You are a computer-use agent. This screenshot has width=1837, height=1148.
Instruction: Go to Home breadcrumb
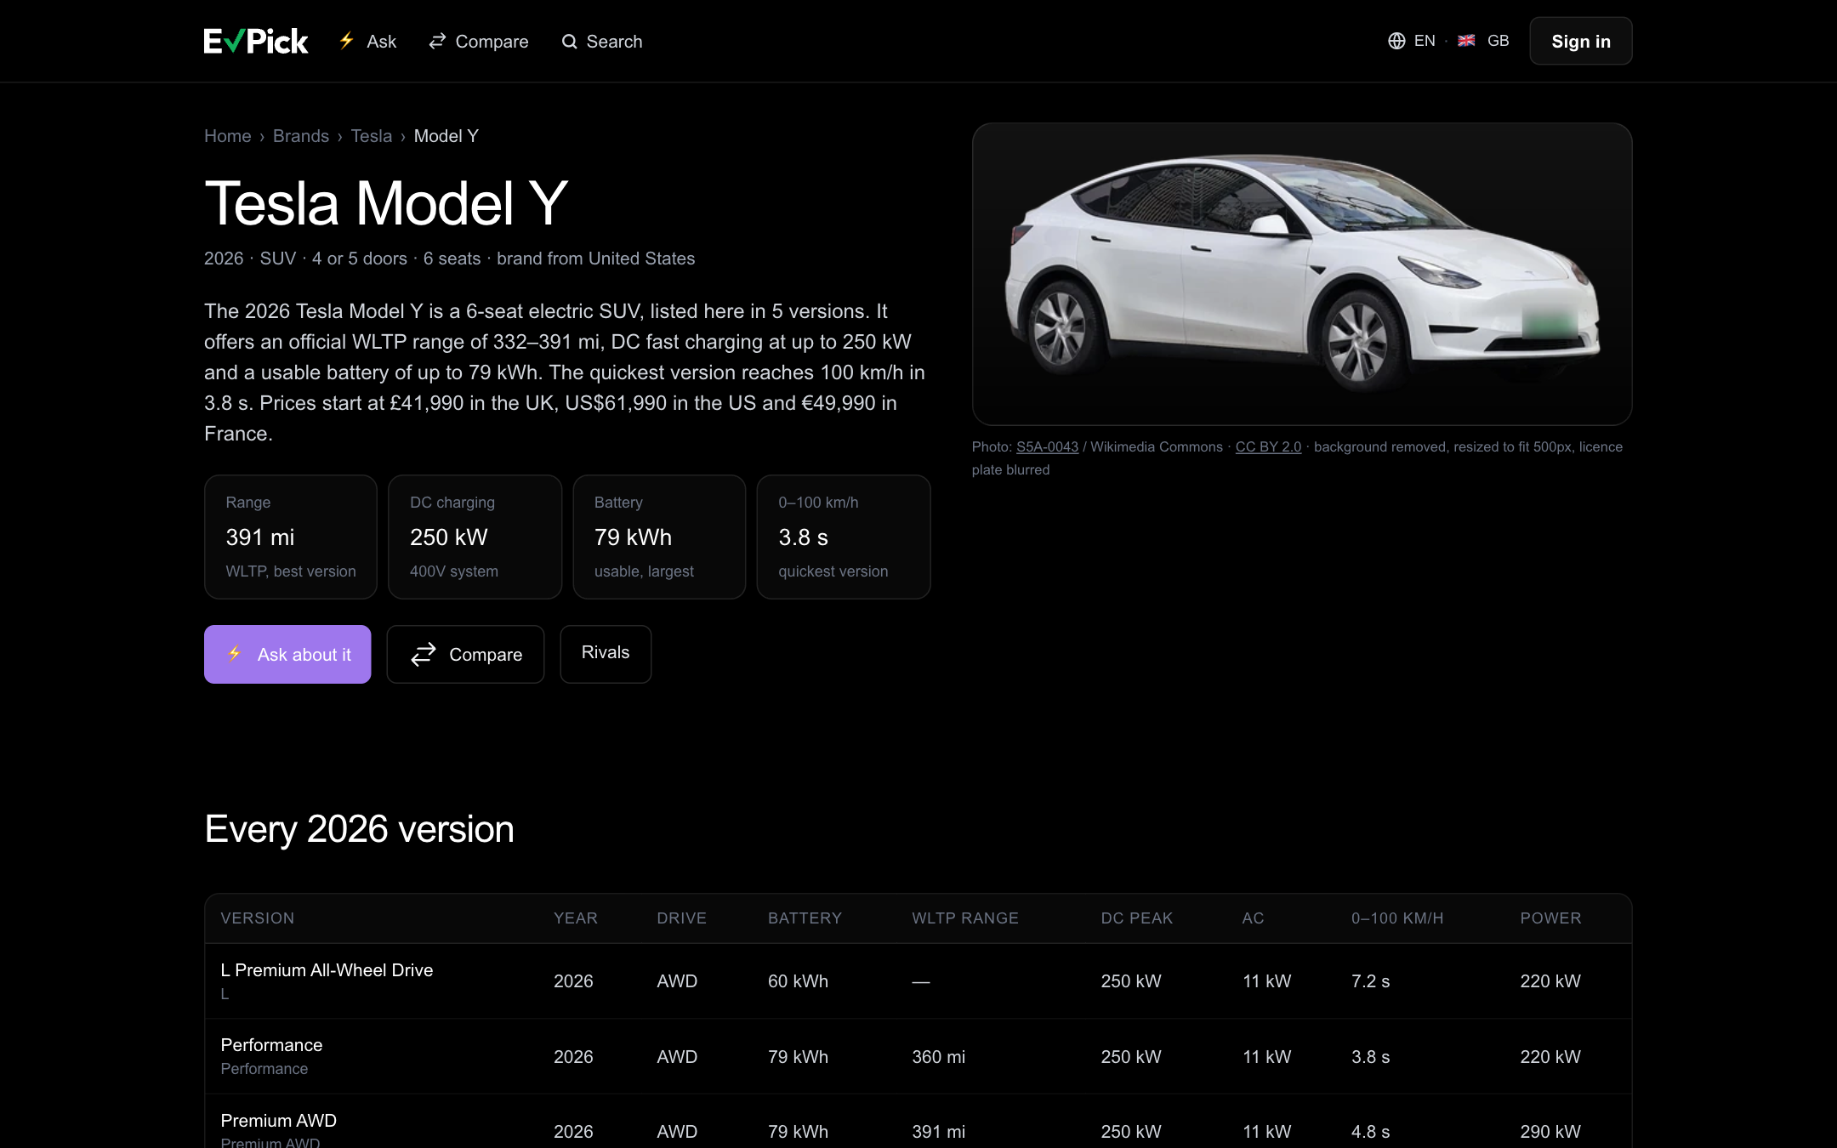tap(227, 136)
